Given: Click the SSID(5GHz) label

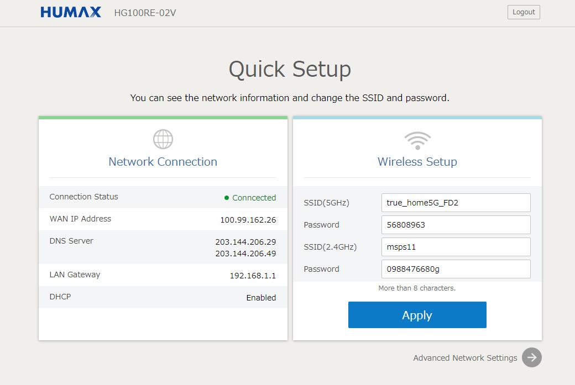Looking at the screenshot, I should coord(327,203).
